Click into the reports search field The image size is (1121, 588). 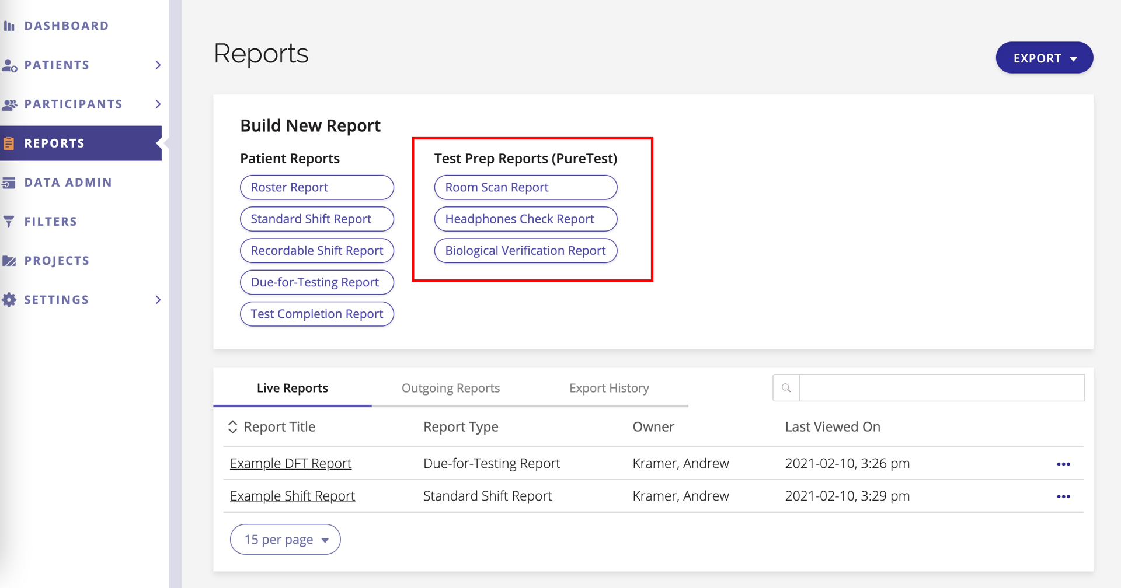pos(942,388)
